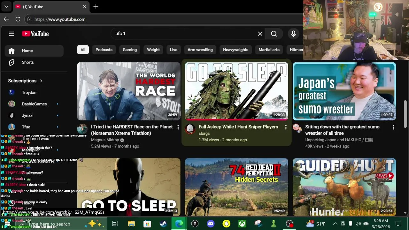Click the address bar URL field

(163, 19)
